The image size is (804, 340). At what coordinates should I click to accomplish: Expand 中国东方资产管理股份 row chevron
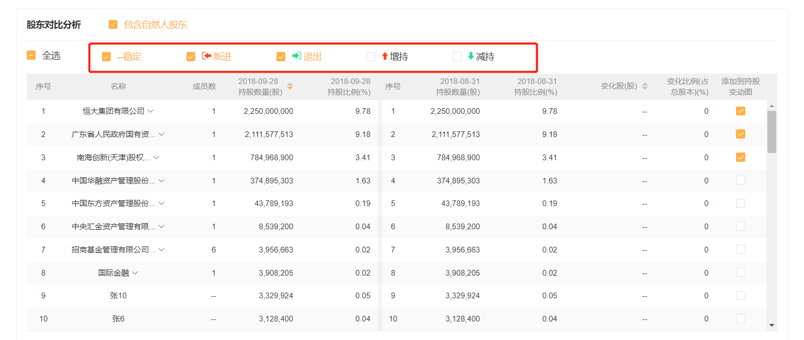click(161, 203)
